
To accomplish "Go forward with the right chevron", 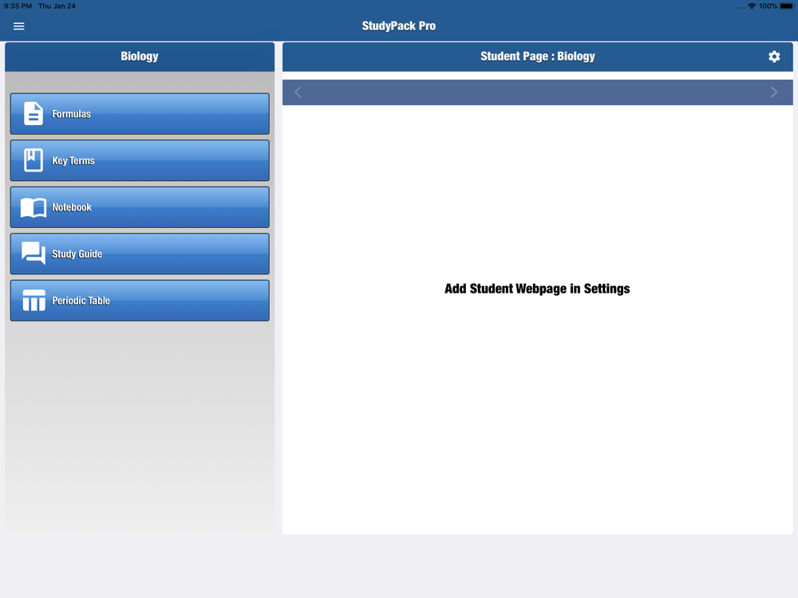I will (774, 92).
